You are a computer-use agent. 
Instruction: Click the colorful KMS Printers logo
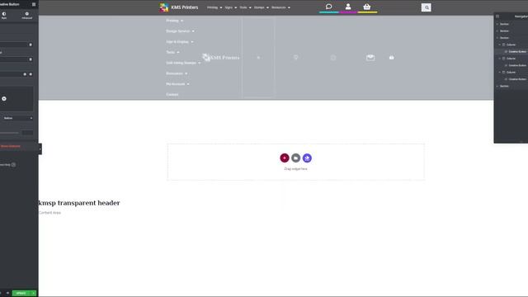[x=164, y=7]
